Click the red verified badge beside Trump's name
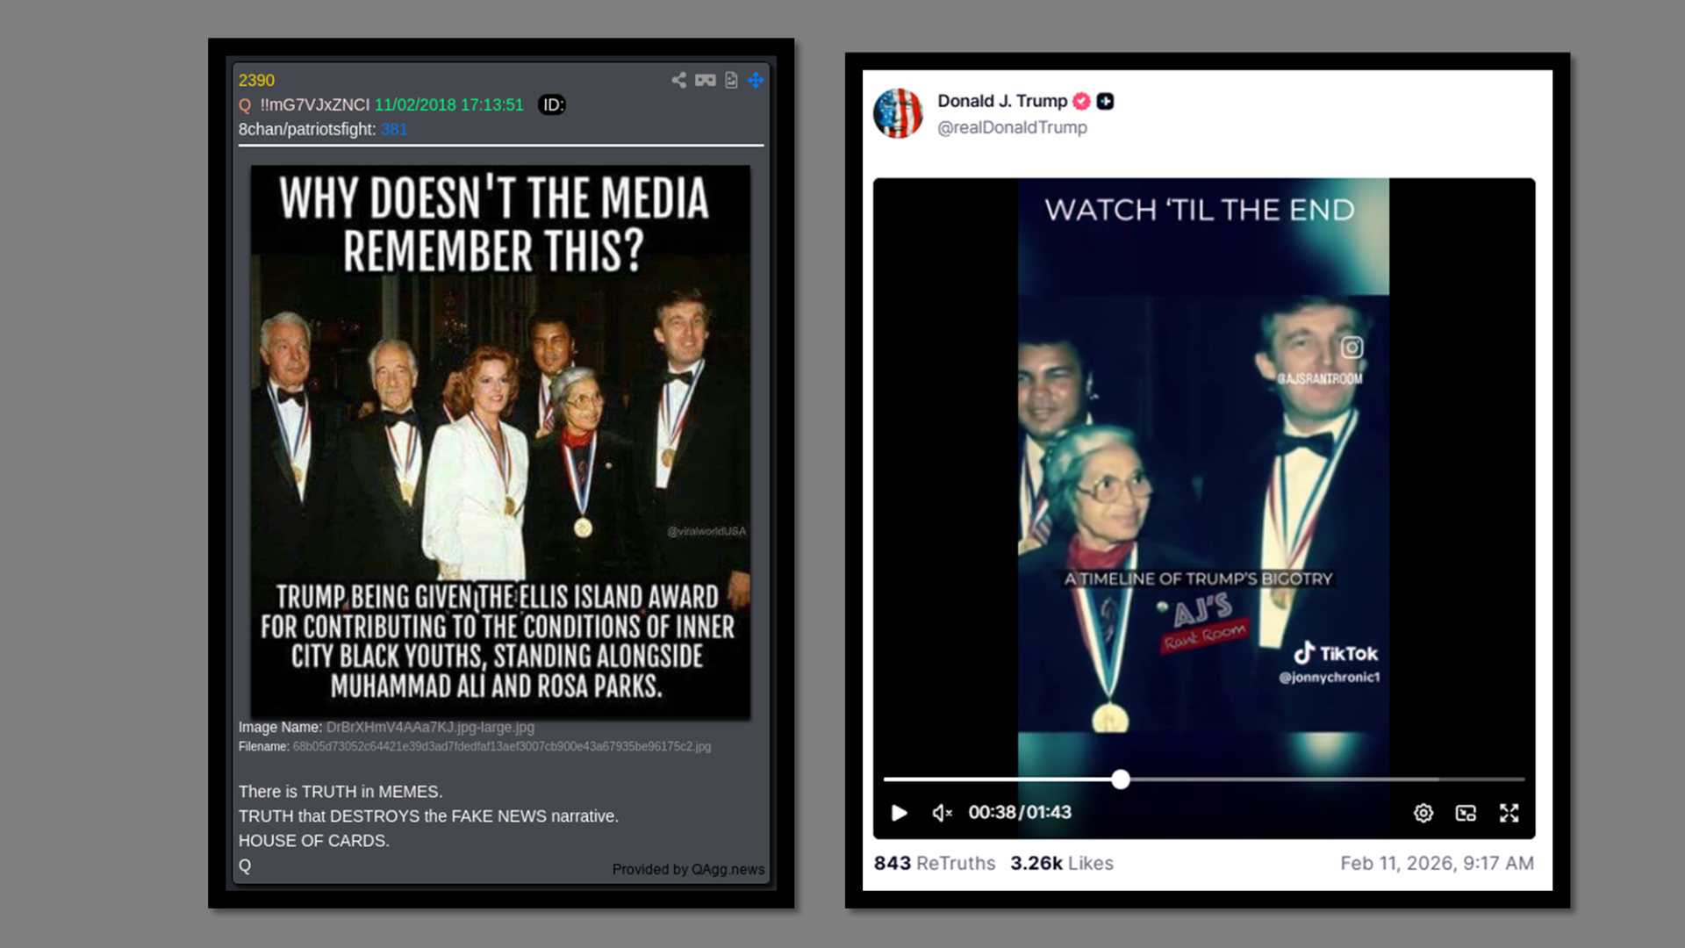Image resolution: width=1685 pixels, height=948 pixels. [x=1081, y=101]
